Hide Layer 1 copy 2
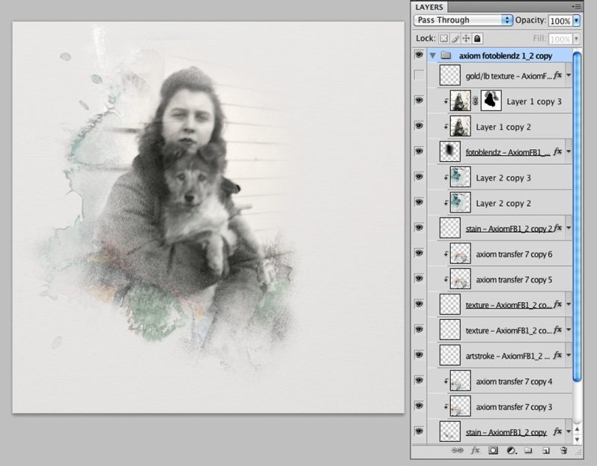This screenshot has width=597, height=466. point(419,126)
